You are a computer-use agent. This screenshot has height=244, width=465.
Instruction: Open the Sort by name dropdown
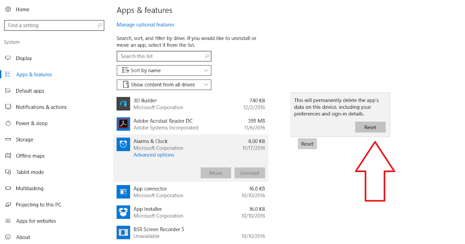coord(164,70)
